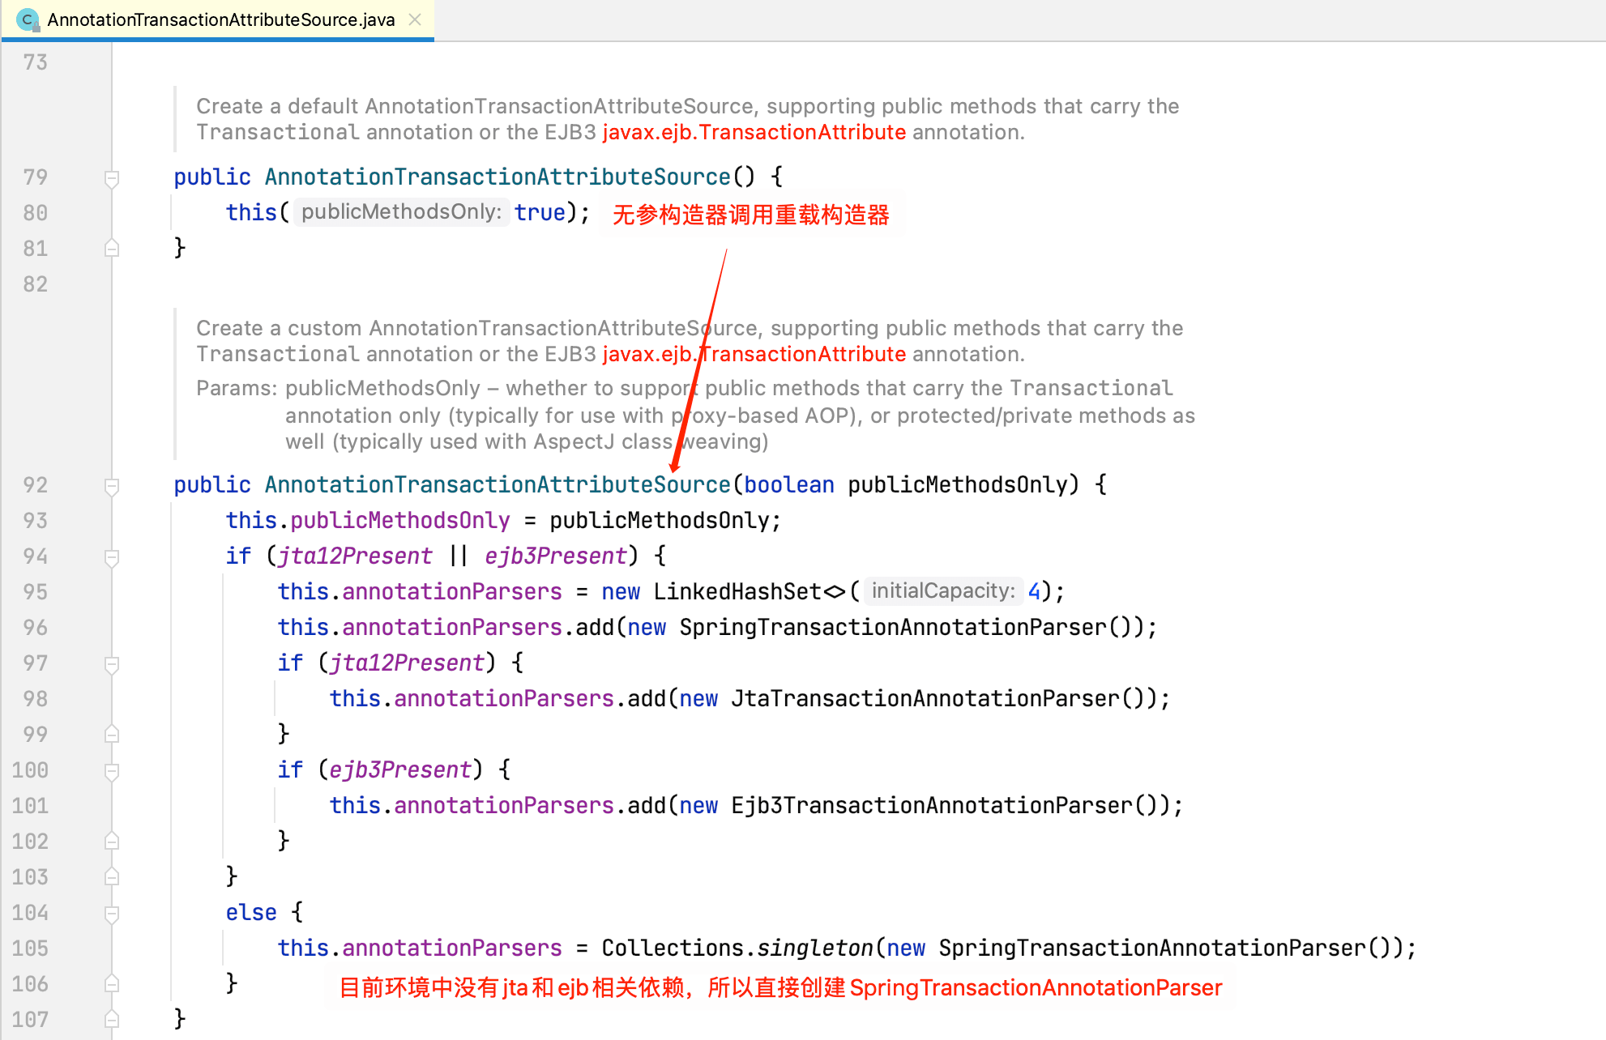Viewport: 1606px width, 1040px height.
Task: Click fold end marker at line 102
Action: coord(112,842)
